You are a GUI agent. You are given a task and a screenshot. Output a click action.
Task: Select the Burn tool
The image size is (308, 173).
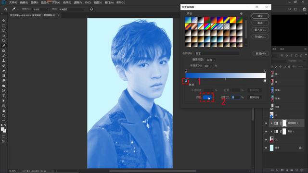[x=3, y=86]
